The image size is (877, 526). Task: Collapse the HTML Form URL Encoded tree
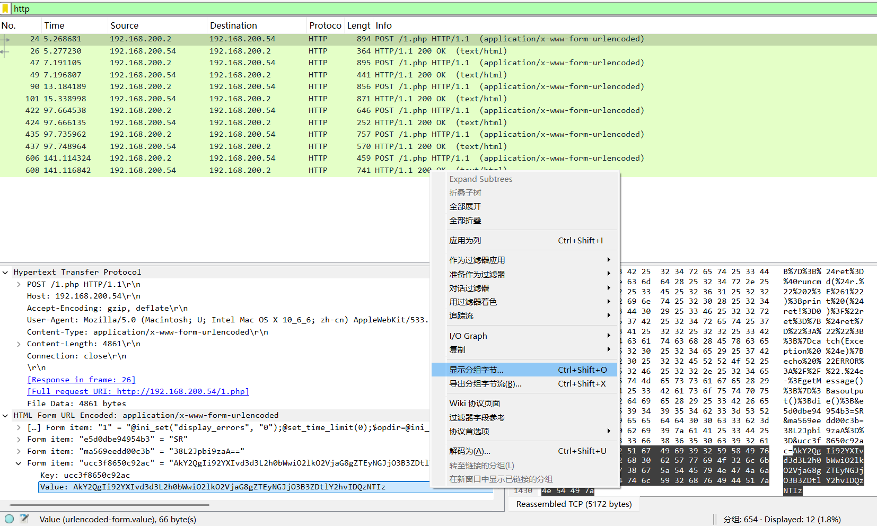pos(5,415)
